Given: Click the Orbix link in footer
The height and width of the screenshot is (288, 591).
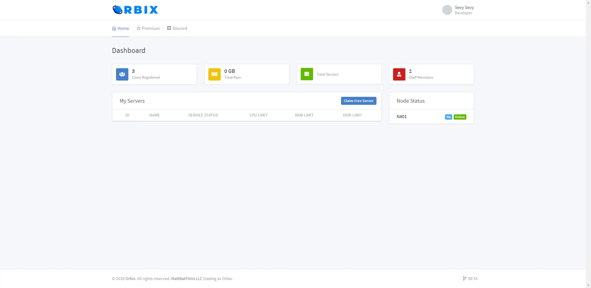Looking at the screenshot, I should (130, 279).
